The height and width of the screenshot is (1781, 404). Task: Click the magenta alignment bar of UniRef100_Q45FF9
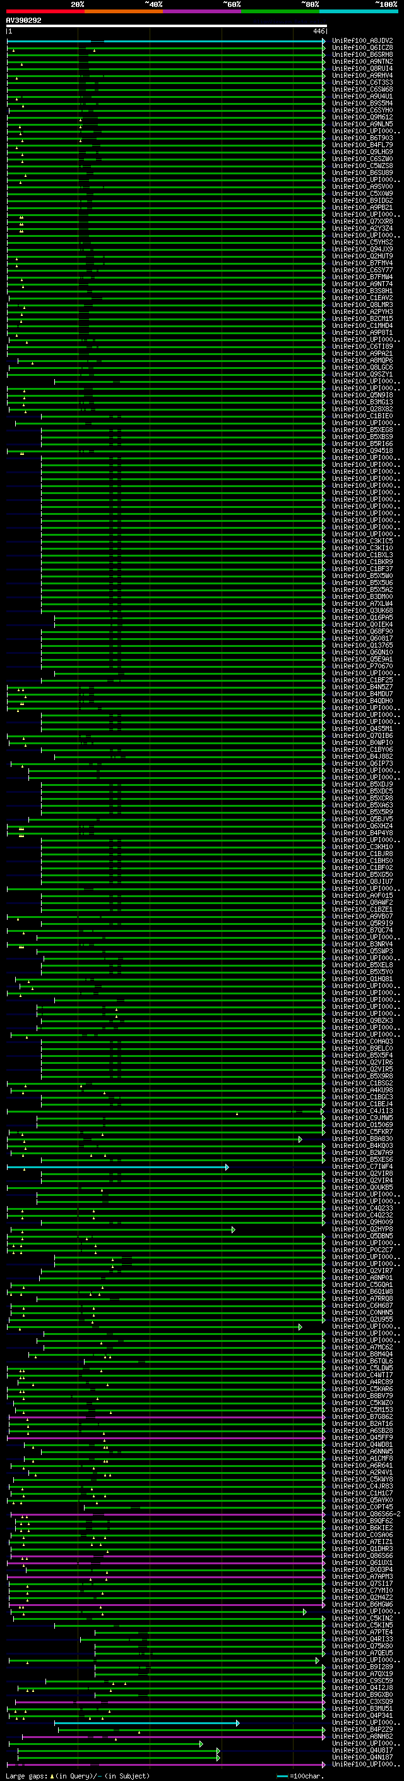tap(166, 1438)
